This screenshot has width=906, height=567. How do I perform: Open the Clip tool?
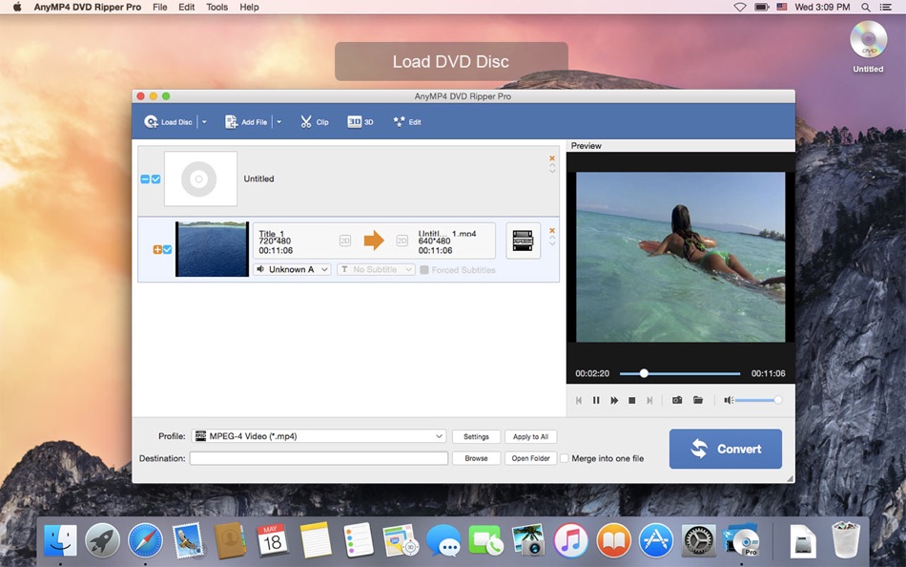[x=315, y=121]
